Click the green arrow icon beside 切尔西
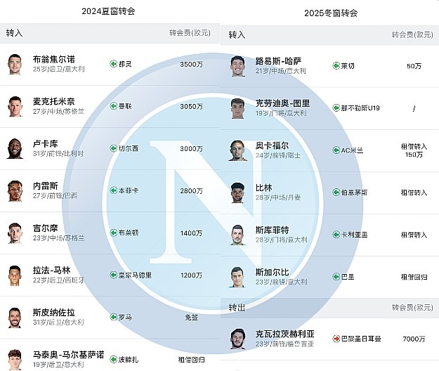Viewport: 439px width, 371px height. coord(113,148)
